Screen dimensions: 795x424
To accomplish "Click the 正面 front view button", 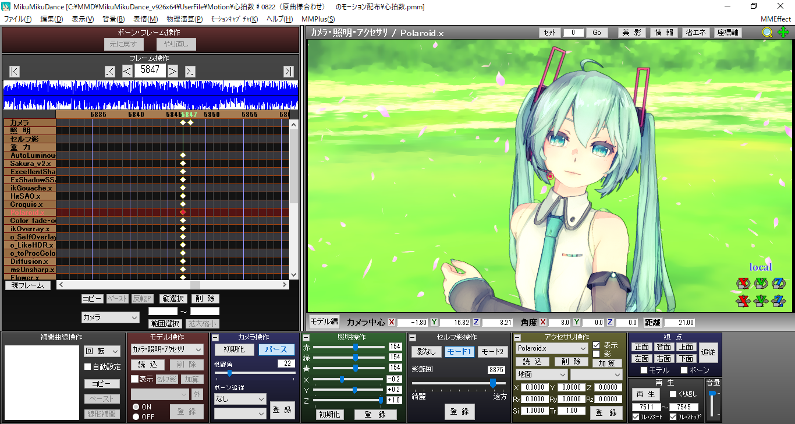I will pos(641,347).
